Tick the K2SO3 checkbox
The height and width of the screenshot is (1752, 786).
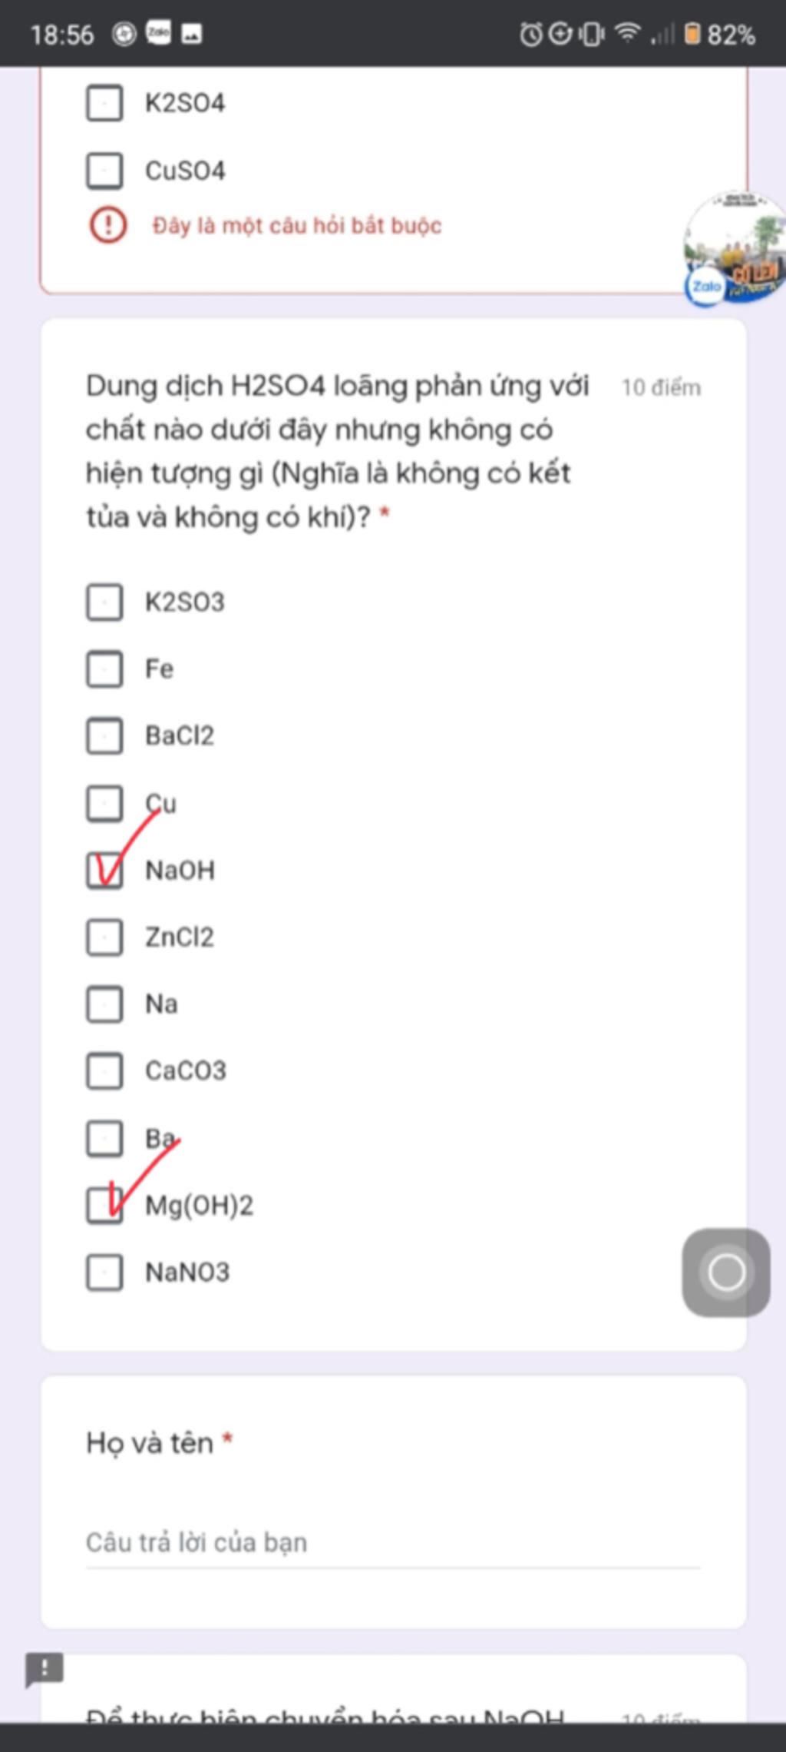[x=104, y=602]
